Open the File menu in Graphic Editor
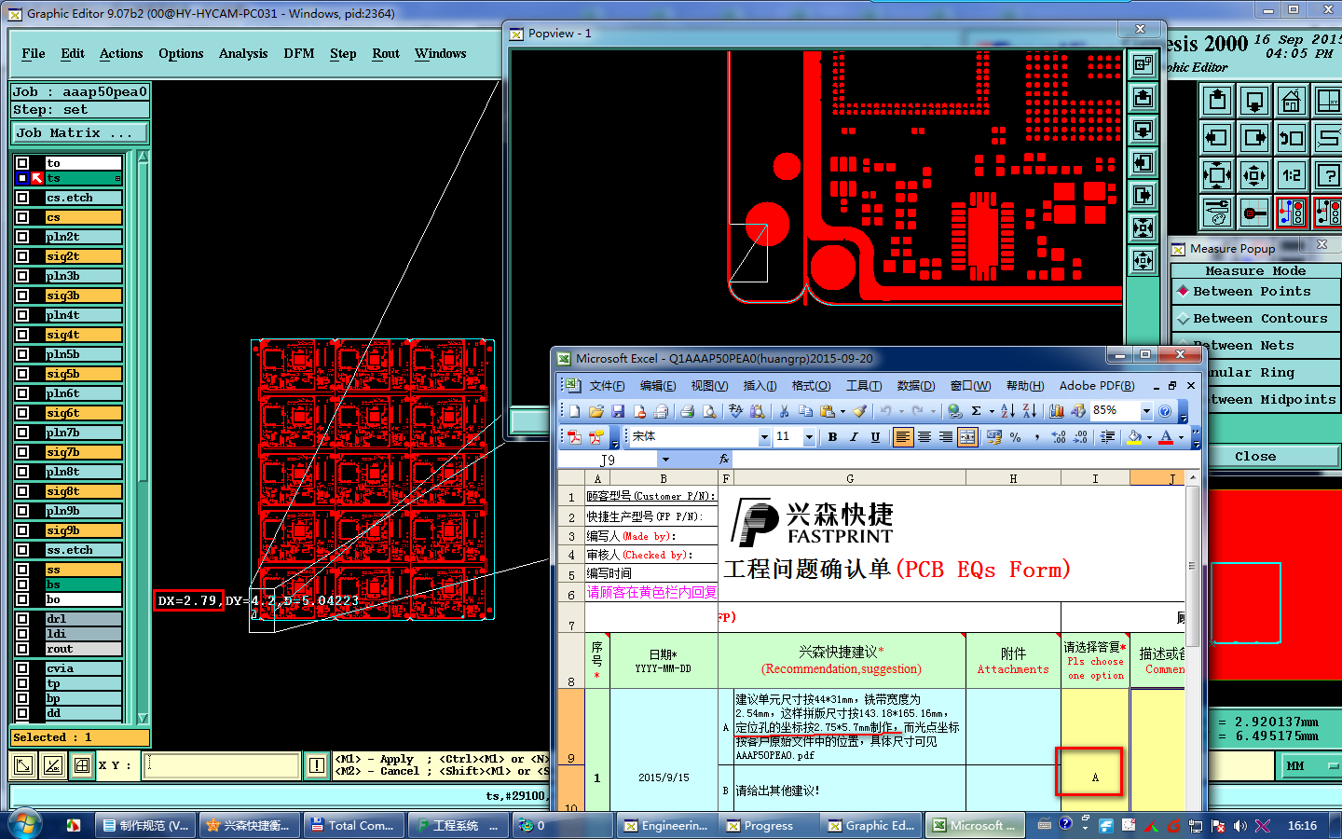 coord(34,53)
